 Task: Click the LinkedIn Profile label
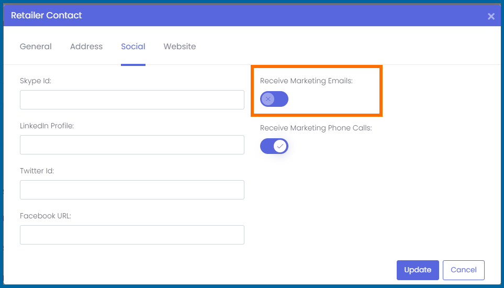(x=47, y=126)
